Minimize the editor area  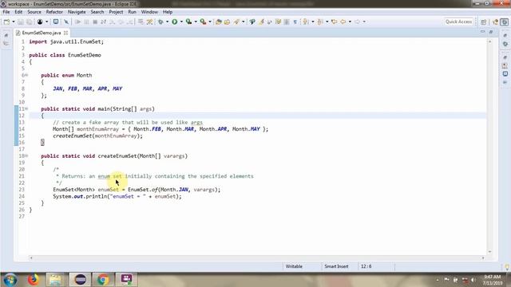point(482,32)
